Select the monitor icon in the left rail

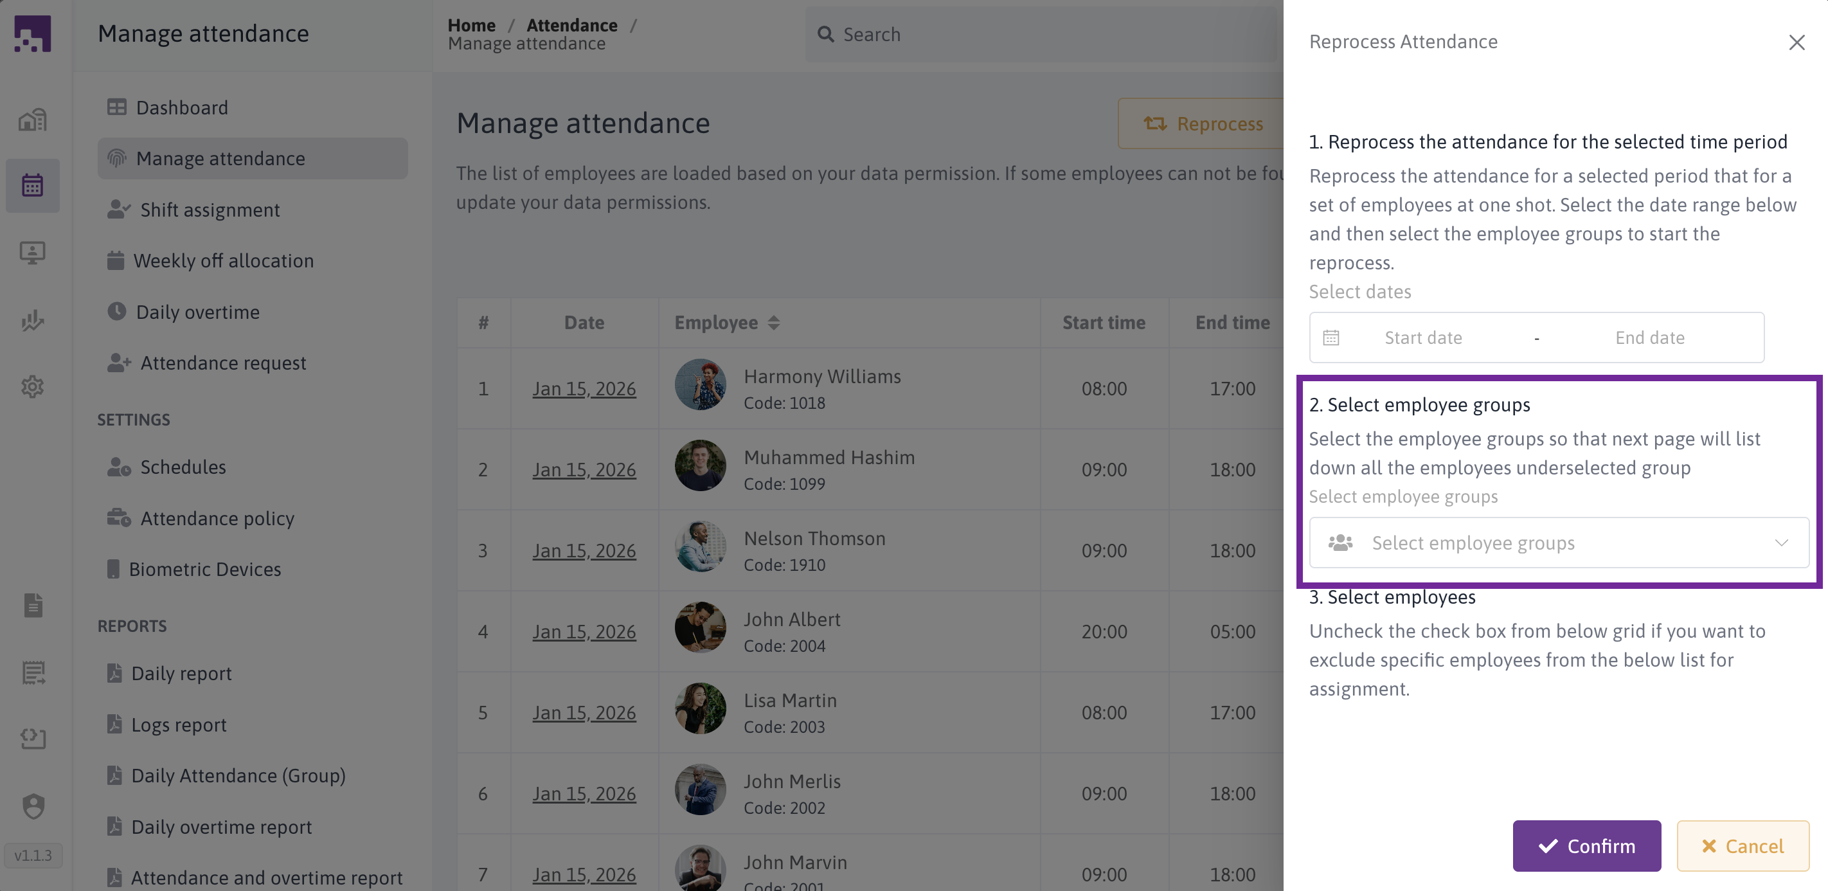tap(33, 252)
